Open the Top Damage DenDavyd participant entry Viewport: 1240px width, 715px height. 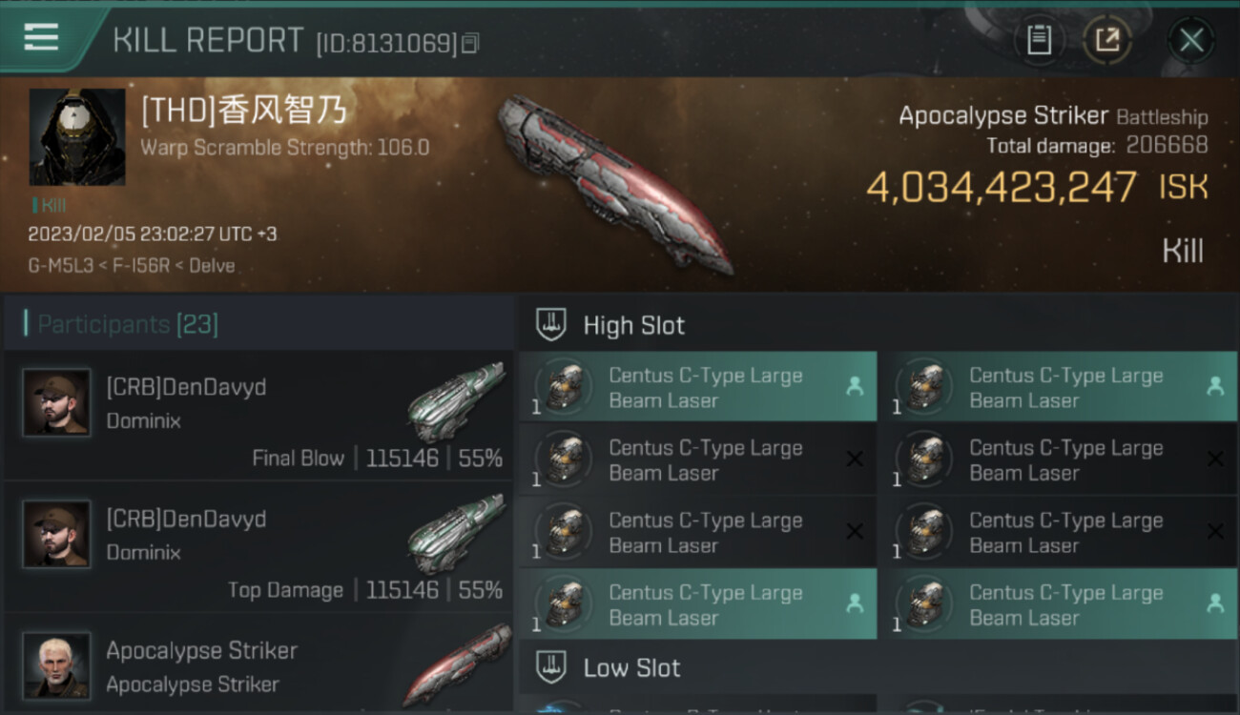click(x=258, y=546)
